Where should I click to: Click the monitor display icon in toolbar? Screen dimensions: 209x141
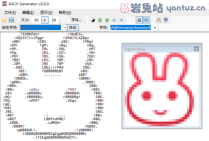(x=166, y=20)
